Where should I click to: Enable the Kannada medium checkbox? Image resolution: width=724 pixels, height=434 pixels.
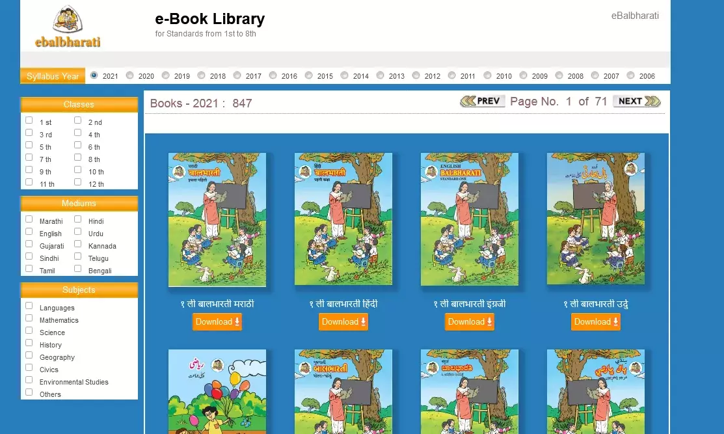tap(77, 244)
